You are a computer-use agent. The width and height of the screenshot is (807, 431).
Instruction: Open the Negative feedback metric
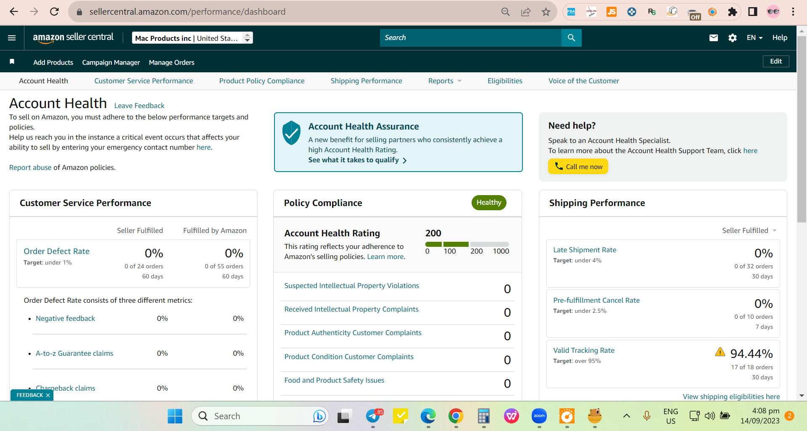[x=66, y=318]
